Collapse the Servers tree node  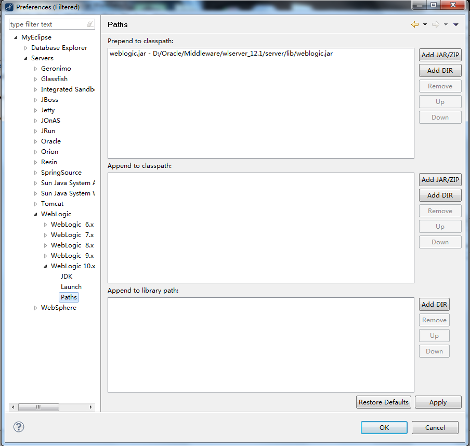click(x=25, y=58)
